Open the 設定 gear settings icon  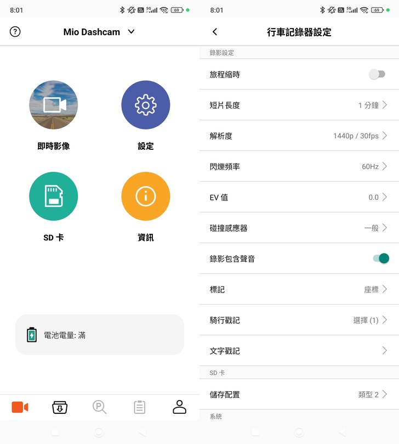pyautogui.click(x=146, y=105)
